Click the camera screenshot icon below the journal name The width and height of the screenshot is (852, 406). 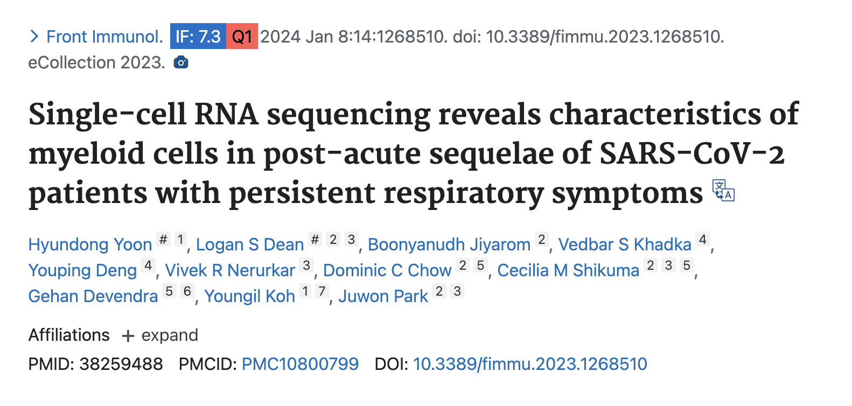[x=181, y=62]
